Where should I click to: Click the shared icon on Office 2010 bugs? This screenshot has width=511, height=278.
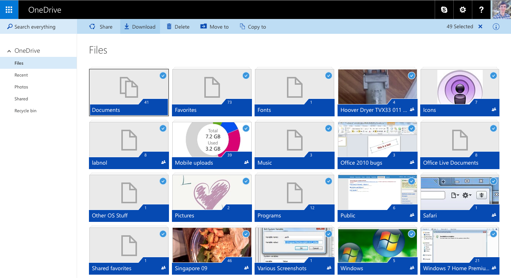[x=412, y=162]
